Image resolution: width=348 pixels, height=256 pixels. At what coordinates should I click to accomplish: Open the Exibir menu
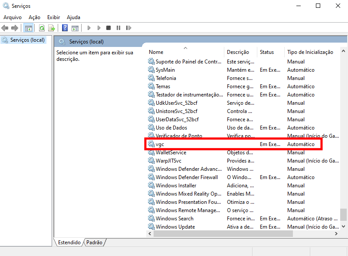(54, 17)
